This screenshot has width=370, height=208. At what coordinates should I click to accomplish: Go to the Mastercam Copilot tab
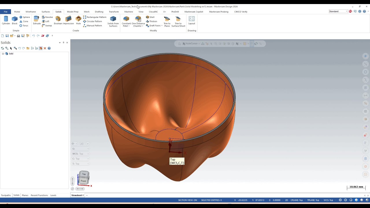pyautogui.click(x=194, y=12)
